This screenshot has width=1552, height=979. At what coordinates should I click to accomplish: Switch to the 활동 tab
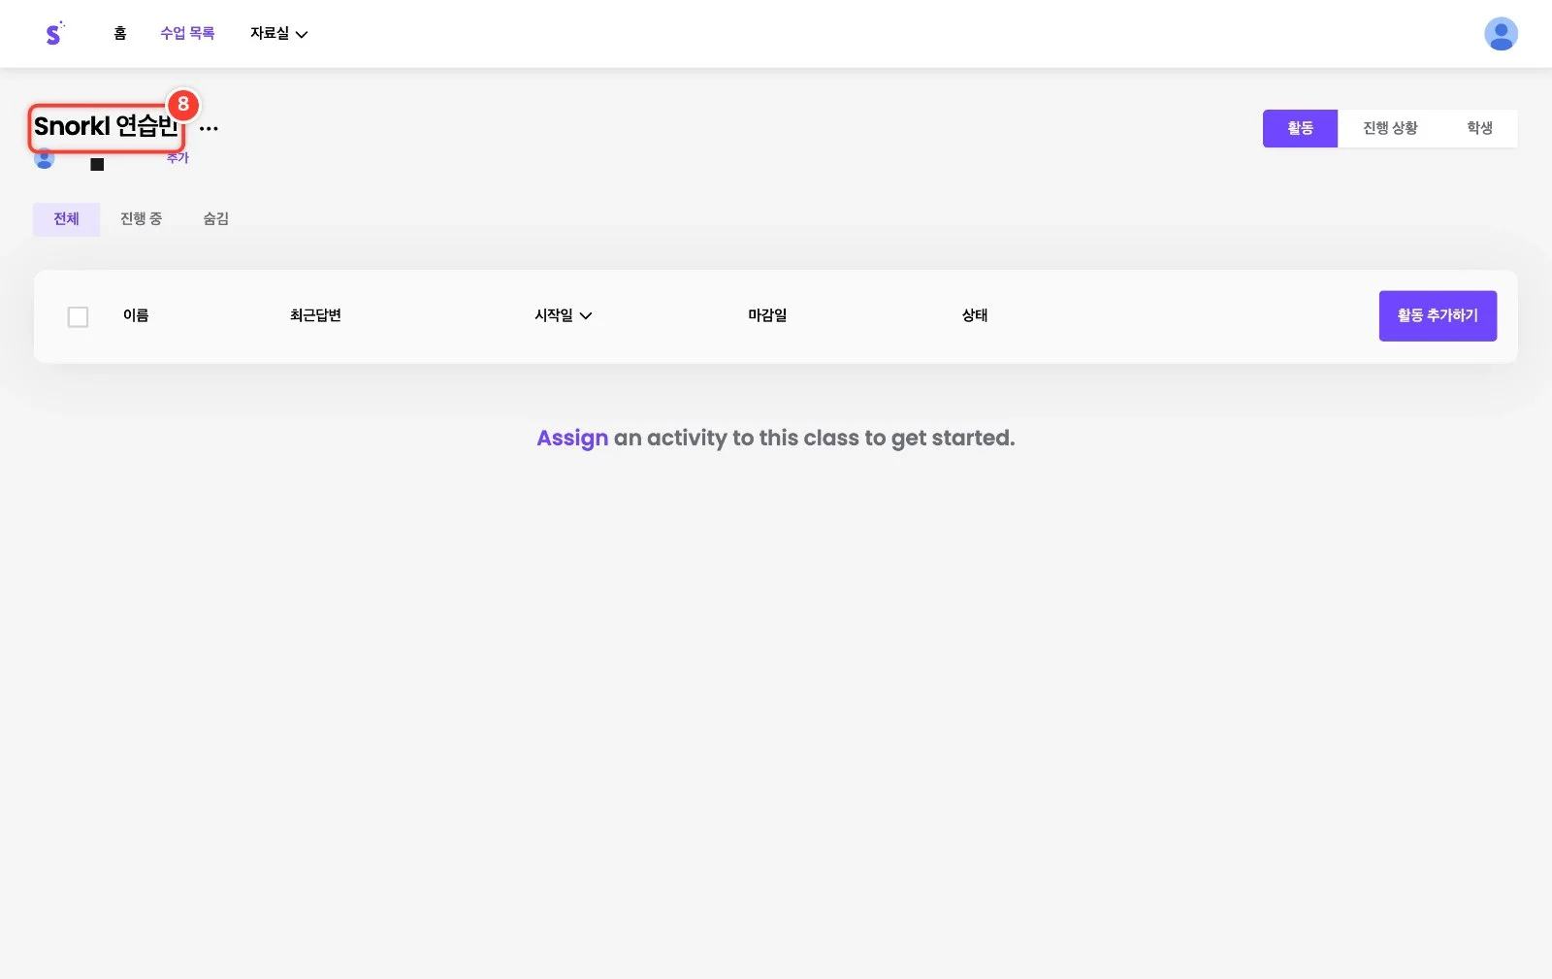(x=1300, y=128)
